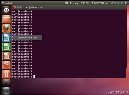129x95 pixels.
Task: Open System Settings gear and wrench icon
Action: click(x=6, y=83)
